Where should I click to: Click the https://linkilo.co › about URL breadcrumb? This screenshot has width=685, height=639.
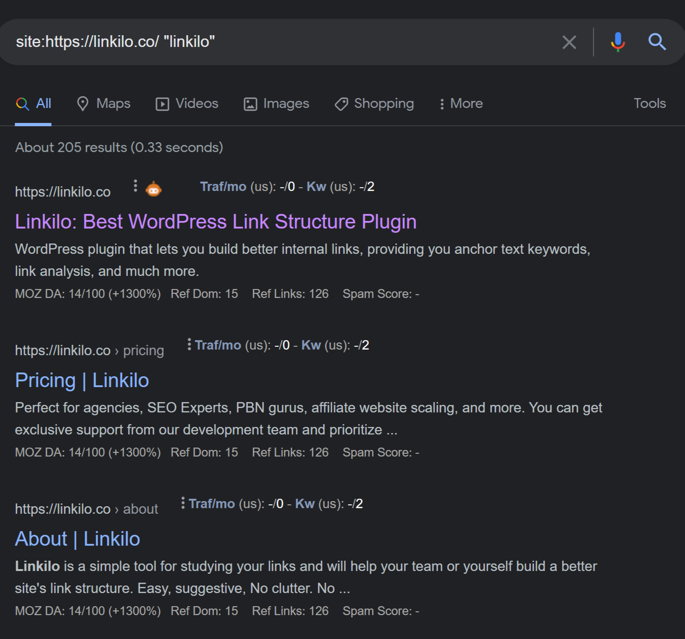[x=87, y=509]
